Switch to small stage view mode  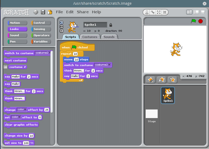(x=189, y=12)
